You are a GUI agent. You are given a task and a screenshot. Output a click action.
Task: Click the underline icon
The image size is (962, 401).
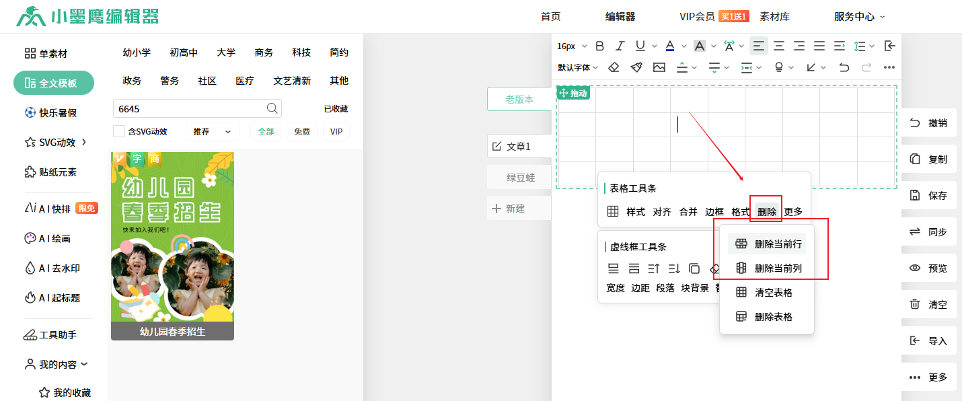(640, 46)
